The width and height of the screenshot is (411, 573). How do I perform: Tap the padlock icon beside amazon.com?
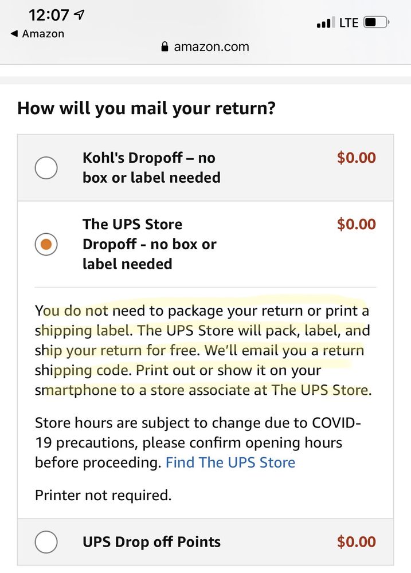166,47
